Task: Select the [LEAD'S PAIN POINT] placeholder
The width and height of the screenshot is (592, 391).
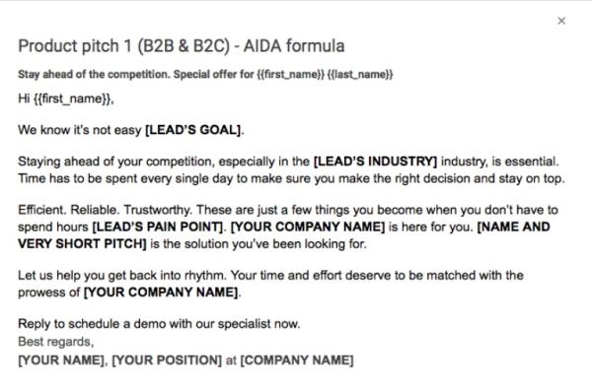Action: [x=158, y=227]
